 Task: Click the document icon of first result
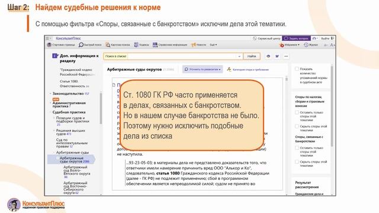tap(114, 85)
